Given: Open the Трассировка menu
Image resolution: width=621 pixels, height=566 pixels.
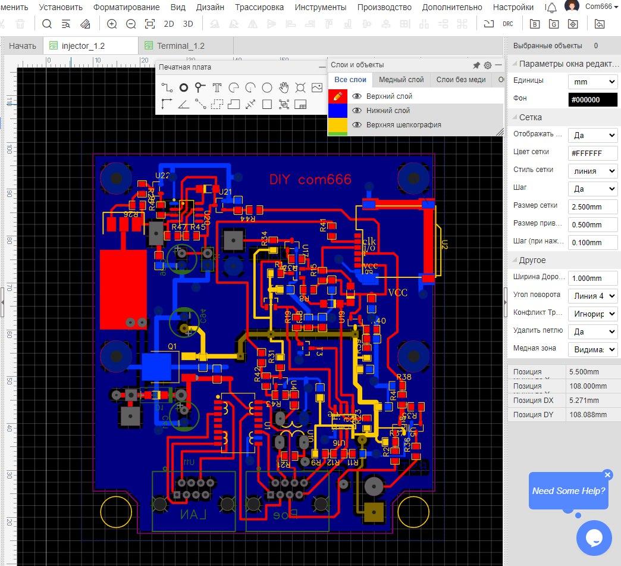Looking at the screenshot, I should tap(259, 7).
